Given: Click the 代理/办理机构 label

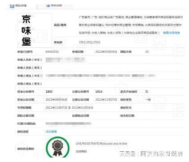Looking at the screenshot, I should click(26, 124).
